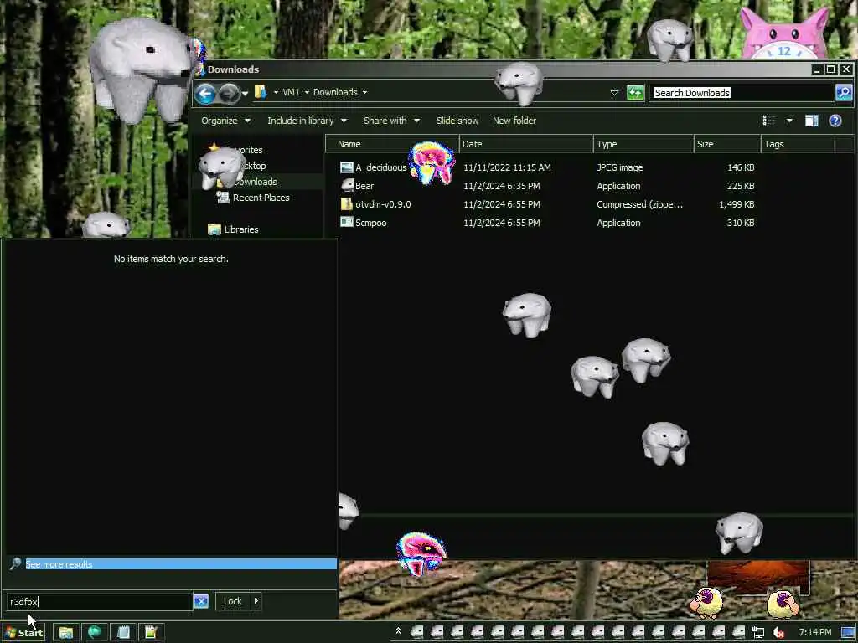
Task: Open the Windows Explorer taskbar icon
Action: click(66, 633)
